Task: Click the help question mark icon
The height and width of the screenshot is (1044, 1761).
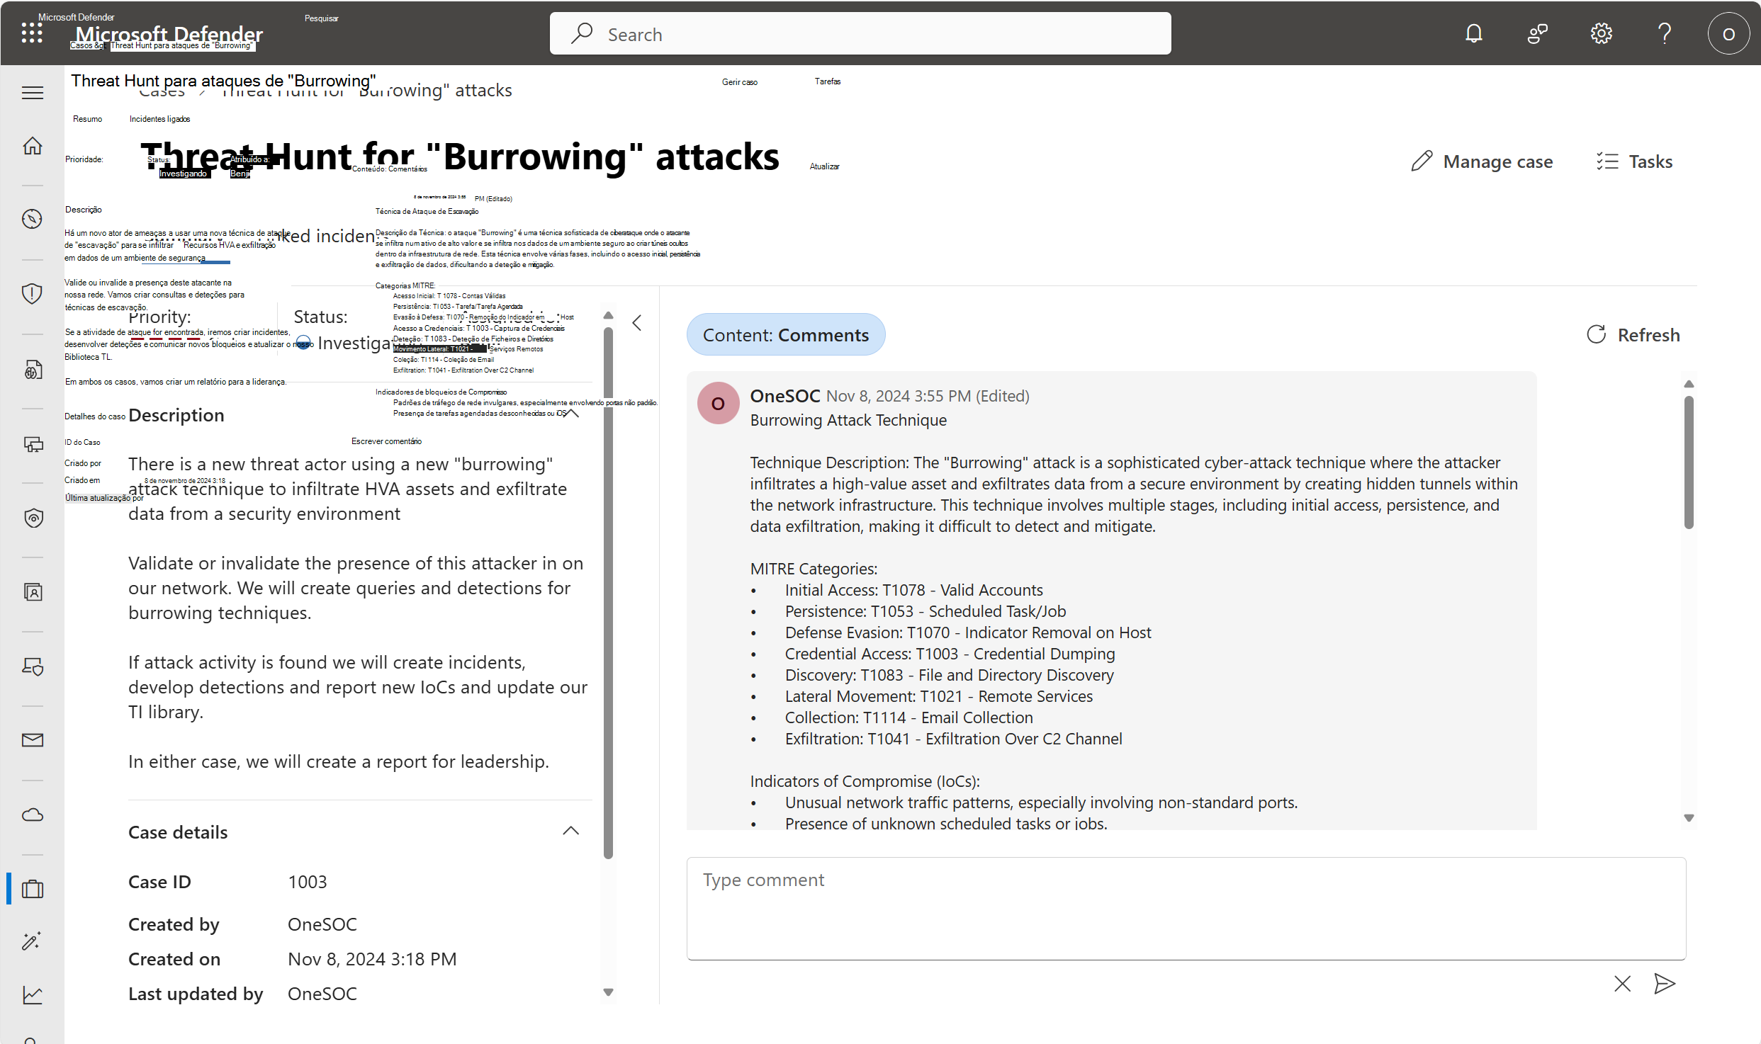Action: click(x=1665, y=33)
